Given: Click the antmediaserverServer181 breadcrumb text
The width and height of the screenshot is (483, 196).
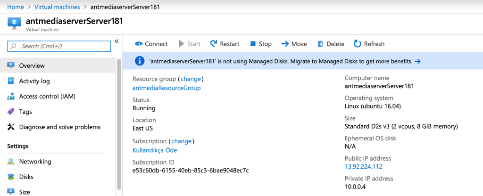Looking at the screenshot, I should pos(125,7).
